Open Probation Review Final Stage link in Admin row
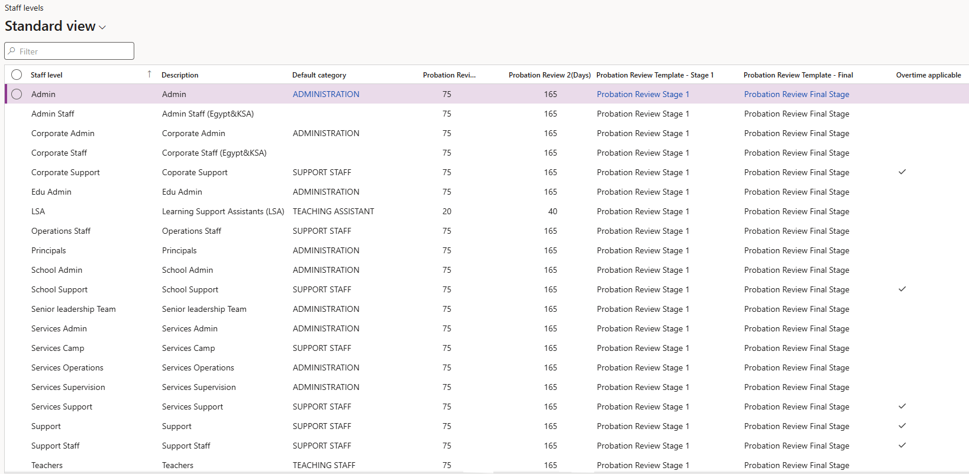969x474 pixels. coord(797,94)
